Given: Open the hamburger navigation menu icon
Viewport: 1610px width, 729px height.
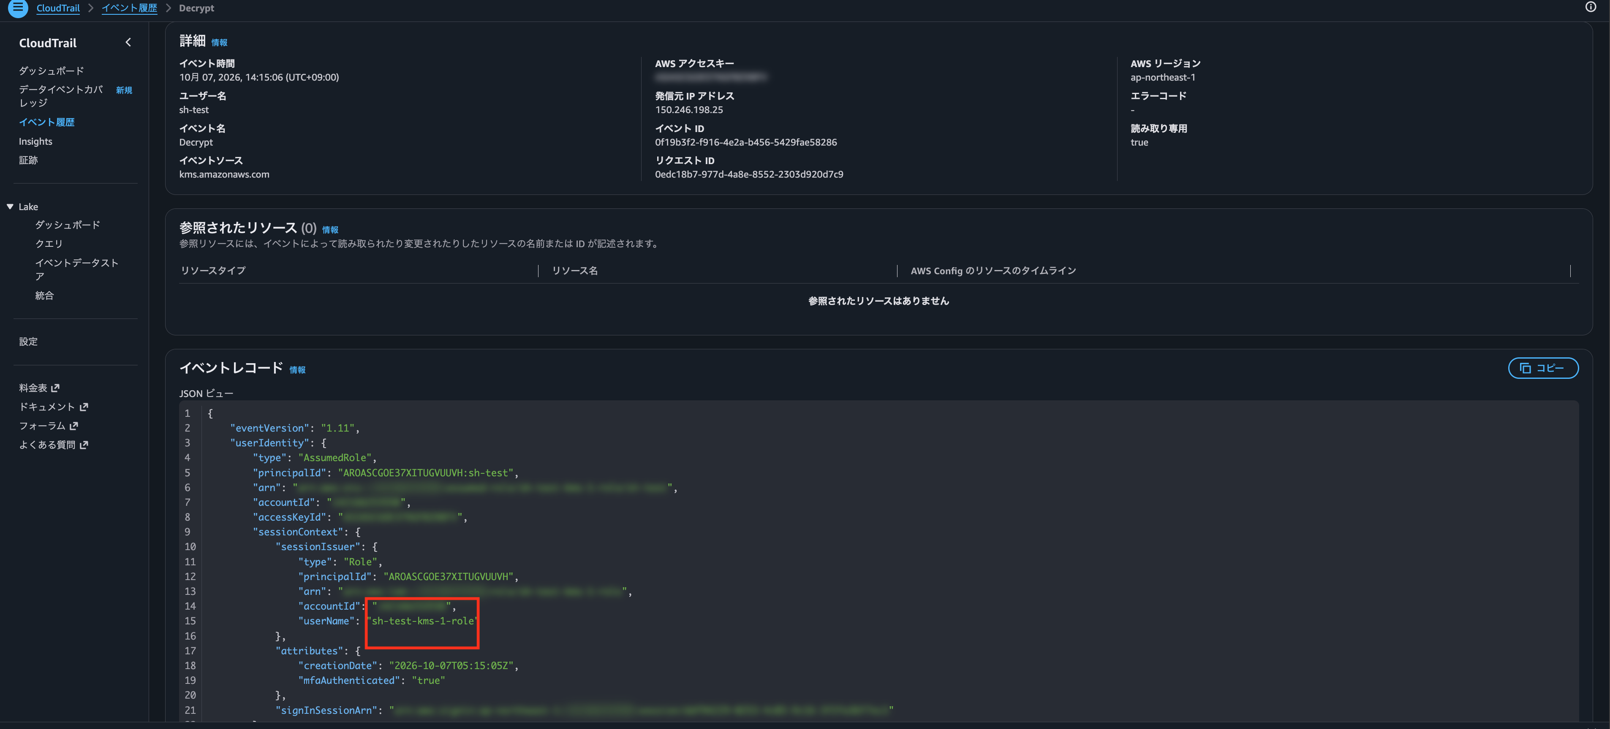Looking at the screenshot, I should (x=17, y=8).
